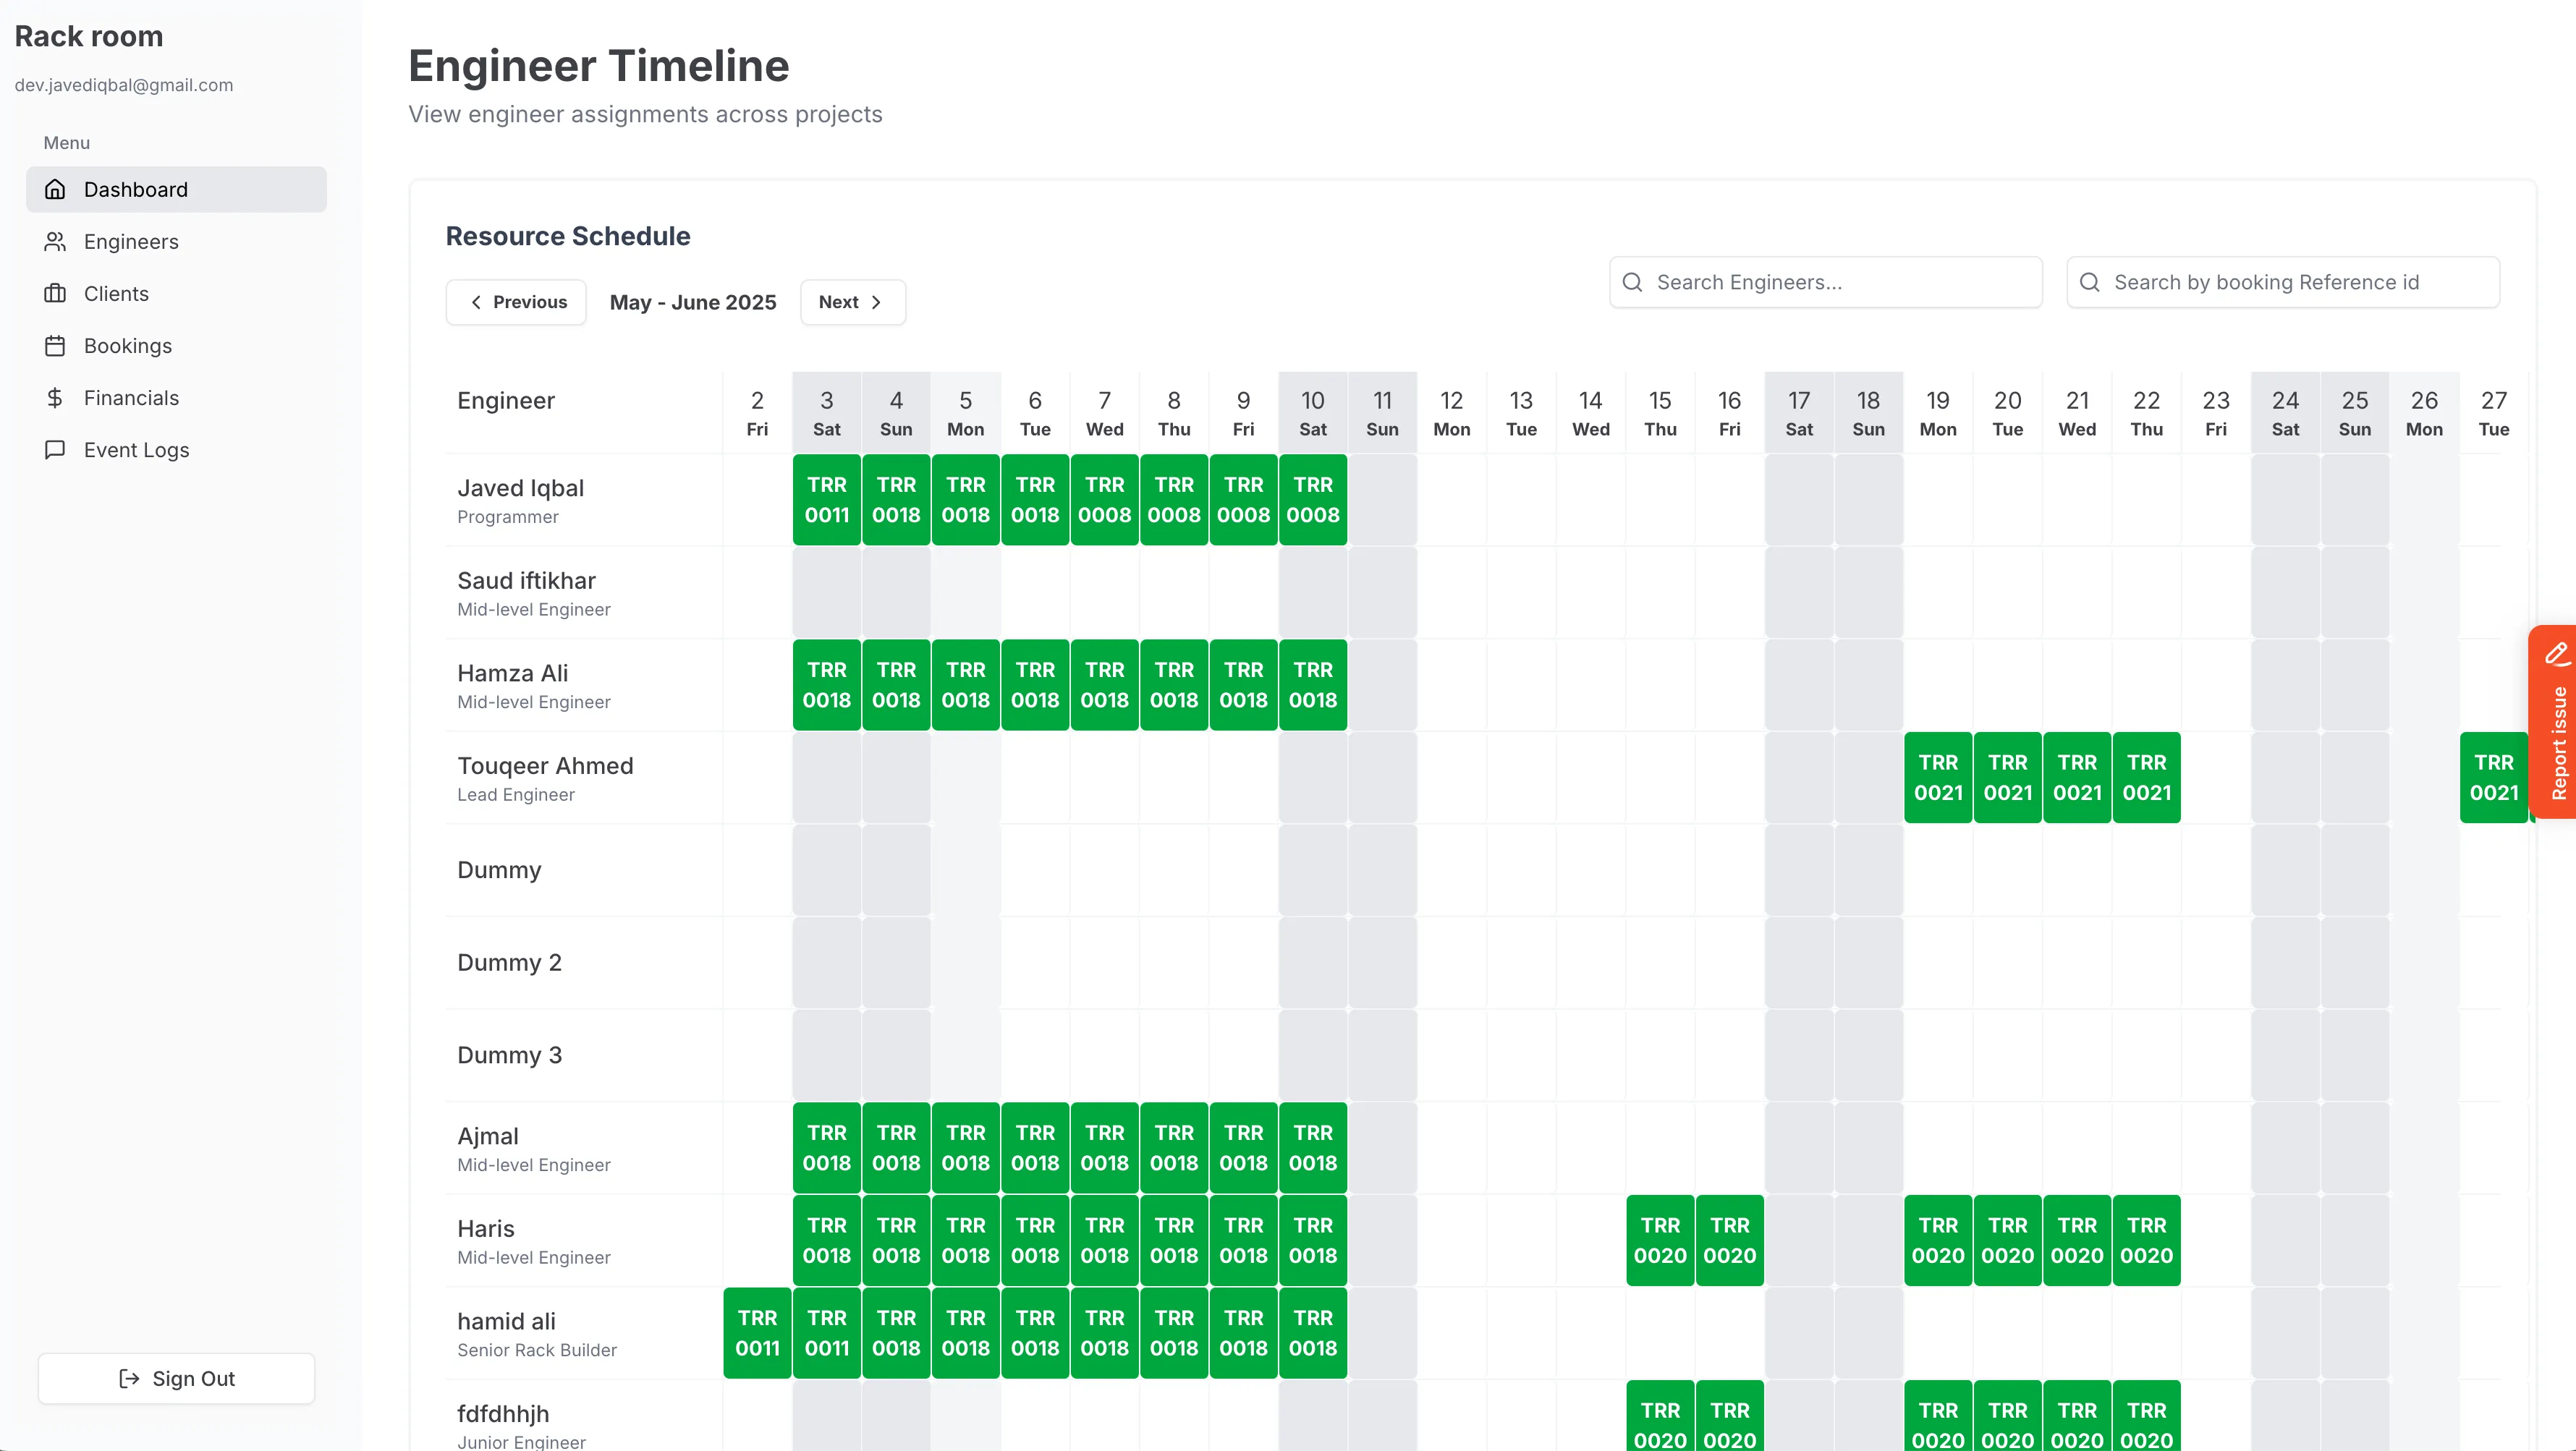The image size is (2576, 1451).
Task: Click the Dummy 2 engineer row label
Action: (x=509, y=962)
